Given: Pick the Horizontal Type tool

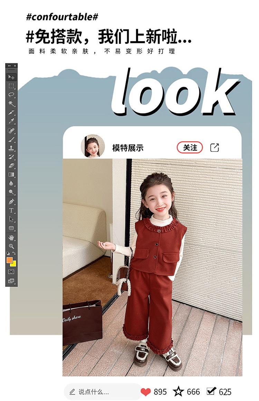Looking at the screenshot, I should [11, 210].
